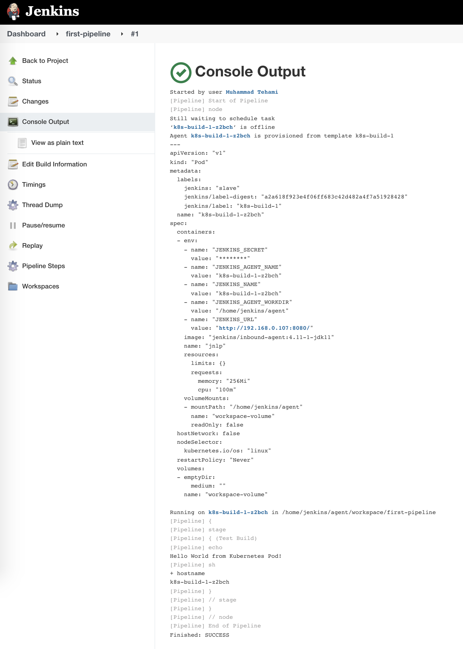Image resolution: width=463 pixels, height=649 pixels.
Task: Open k8s-build-1-z2bch link in offline line
Action: pos(203,127)
